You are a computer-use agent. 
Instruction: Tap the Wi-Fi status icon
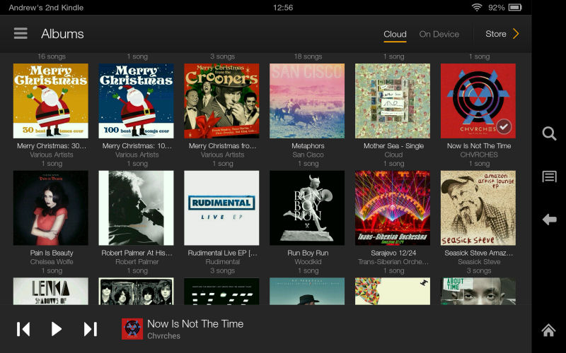click(x=477, y=8)
